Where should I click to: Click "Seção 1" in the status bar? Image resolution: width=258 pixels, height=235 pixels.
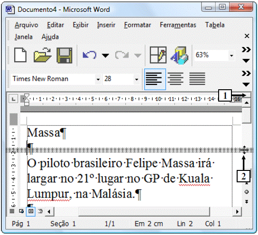(63, 224)
